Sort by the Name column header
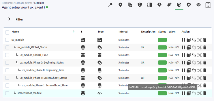Image resolution: width=214 pixels, height=101 pixels. (x=15, y=32)
